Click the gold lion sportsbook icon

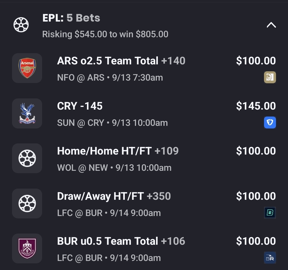pyautogui.click(x=270, y=77)
